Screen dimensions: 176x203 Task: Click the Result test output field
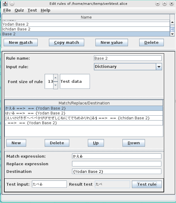point(112,184)
